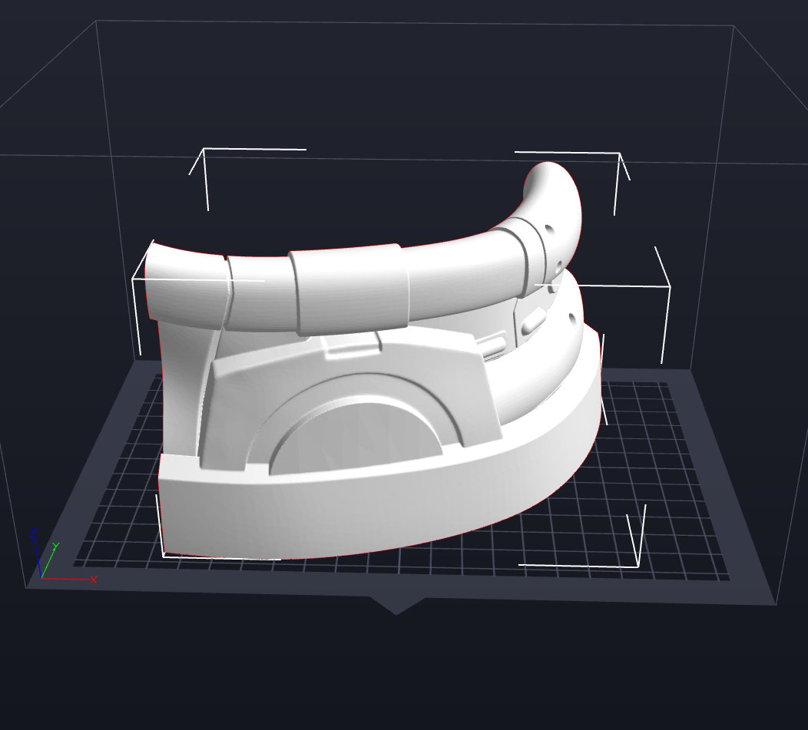
Task: Click the Y axis label on the gizmo
Action: pos(55,545)
